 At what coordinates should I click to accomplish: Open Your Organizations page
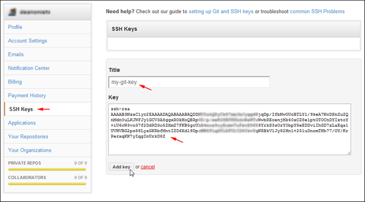click(x=30, y=150)
